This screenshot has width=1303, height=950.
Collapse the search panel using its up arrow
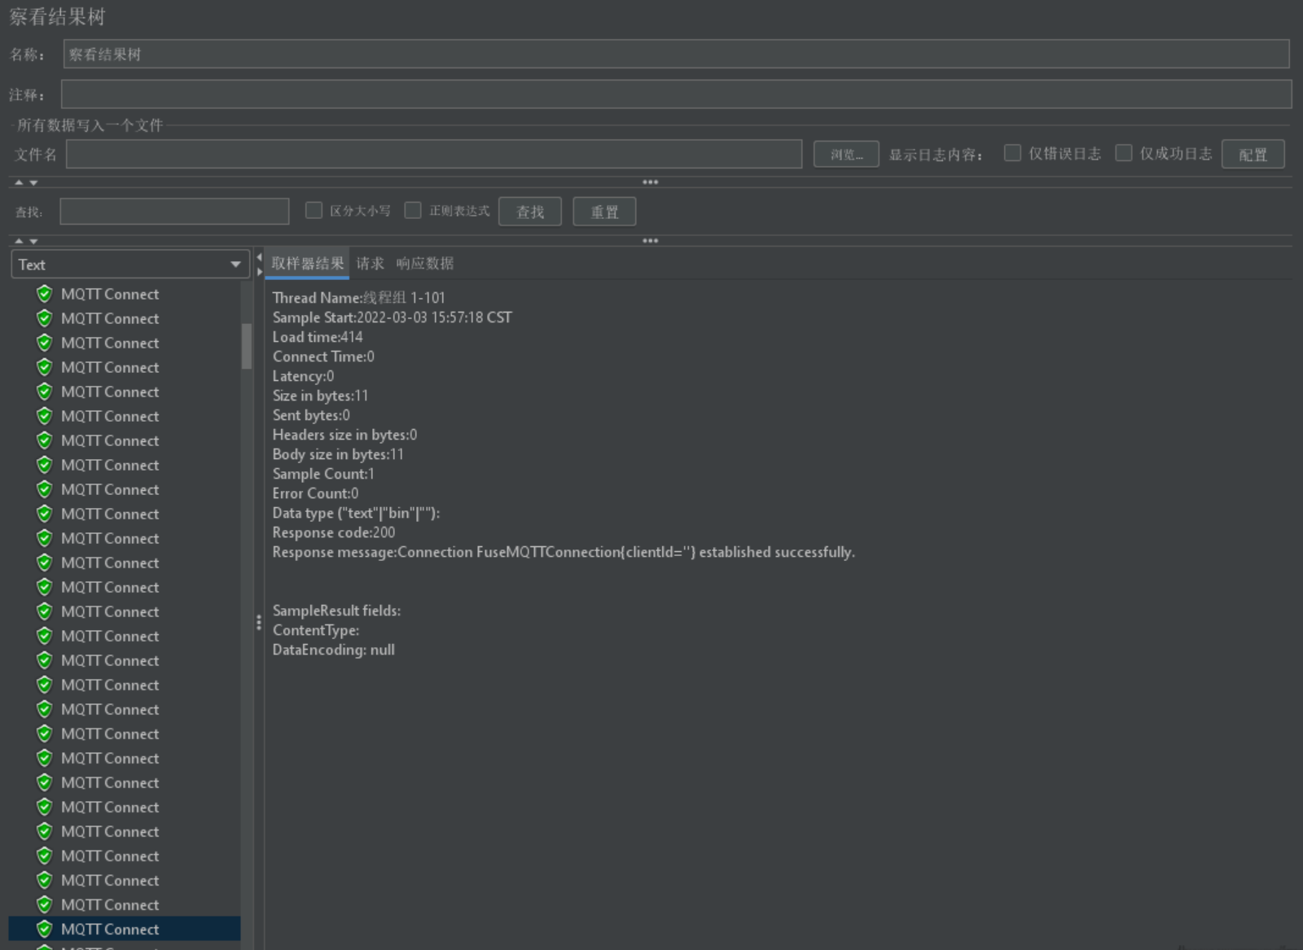(x=20, y=241)
